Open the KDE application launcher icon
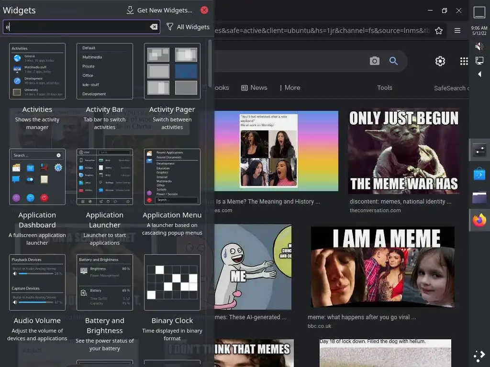Image resolution: width=490 pixels, height=367 pixels. point(479,356)
